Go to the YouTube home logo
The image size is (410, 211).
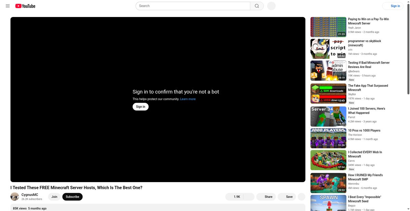point(25,6)
